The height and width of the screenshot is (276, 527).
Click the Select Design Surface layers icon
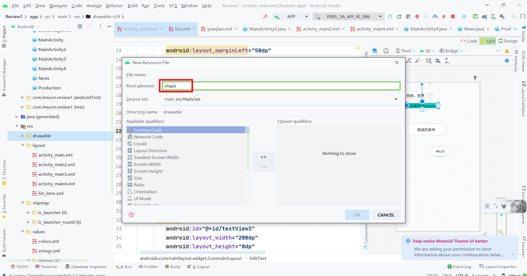click(375, 51)
